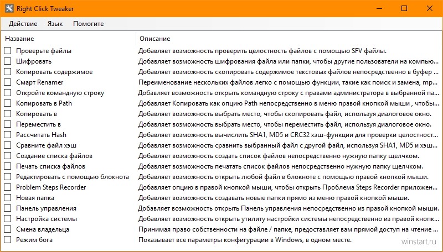443x252 pixels.
Task: Minimize the Right Click Tweaker window
Action: pos(379,8)
